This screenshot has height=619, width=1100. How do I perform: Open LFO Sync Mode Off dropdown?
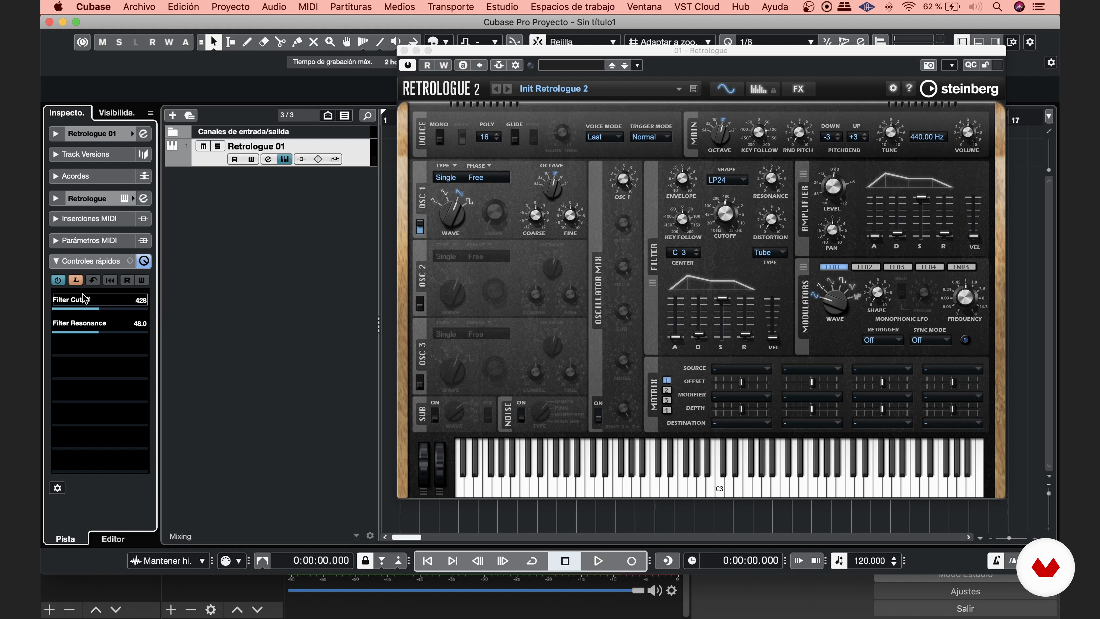[930, 340]
